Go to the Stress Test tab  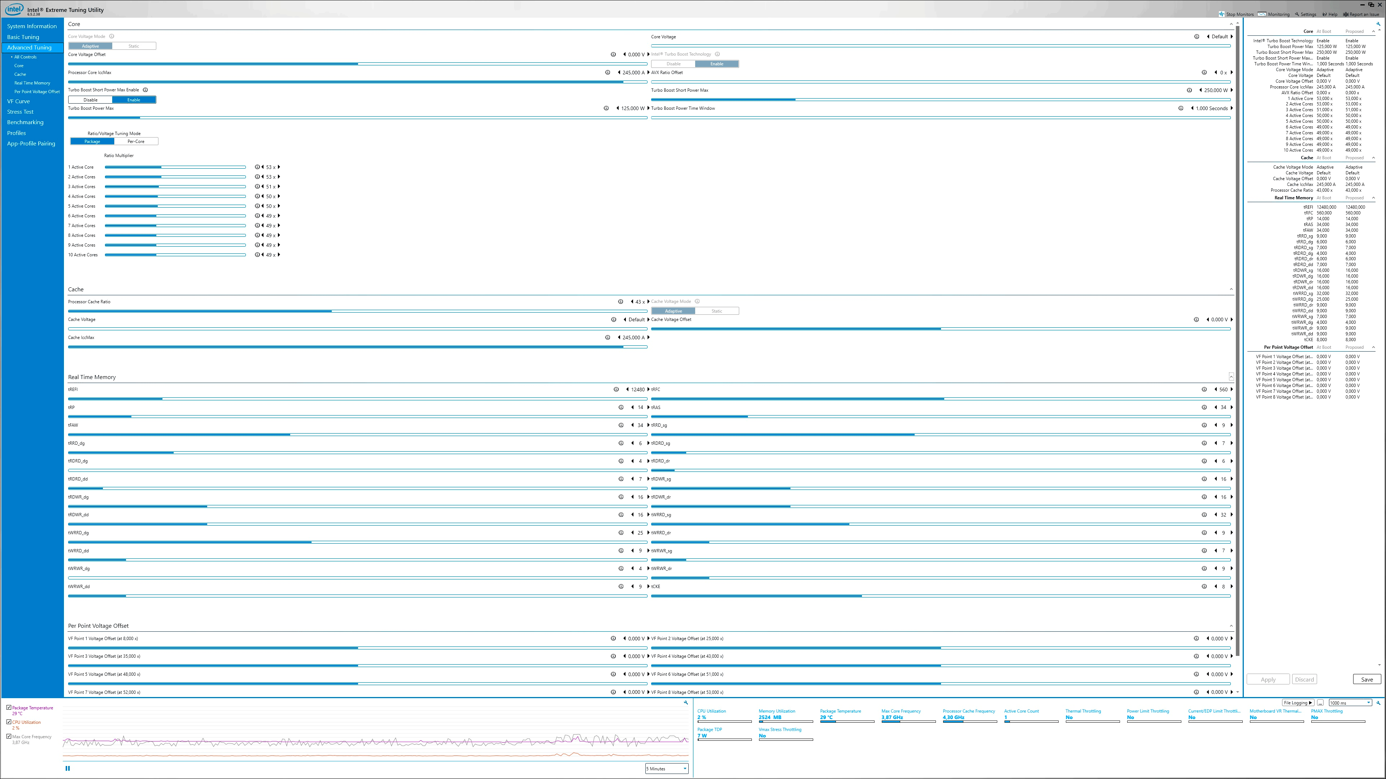coord(20,112)
